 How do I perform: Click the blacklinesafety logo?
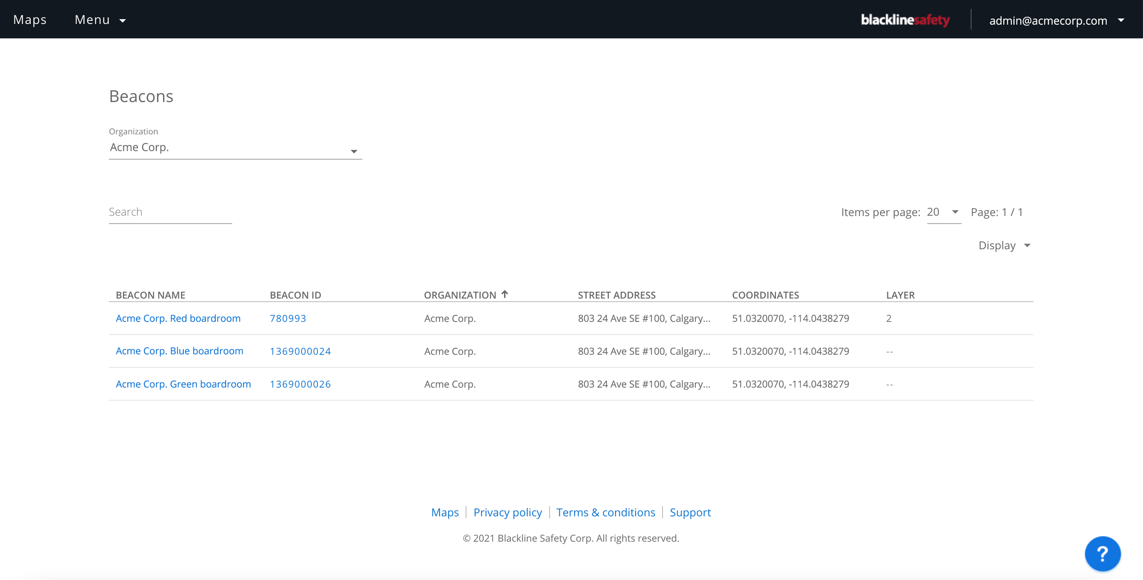coord(906,19)
